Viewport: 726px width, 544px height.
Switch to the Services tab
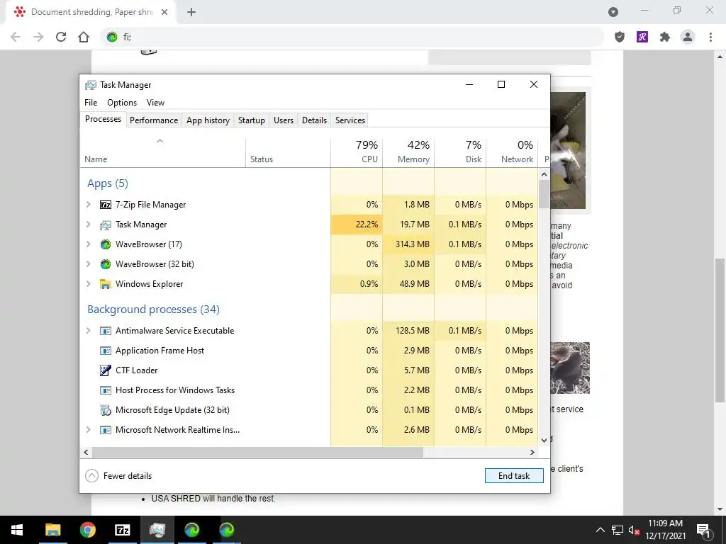(x=350, y=120)
